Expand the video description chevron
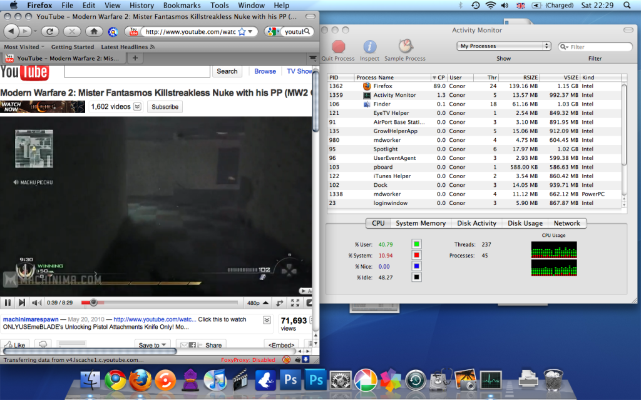The image size is (641, 400). [x=267, y=319]
